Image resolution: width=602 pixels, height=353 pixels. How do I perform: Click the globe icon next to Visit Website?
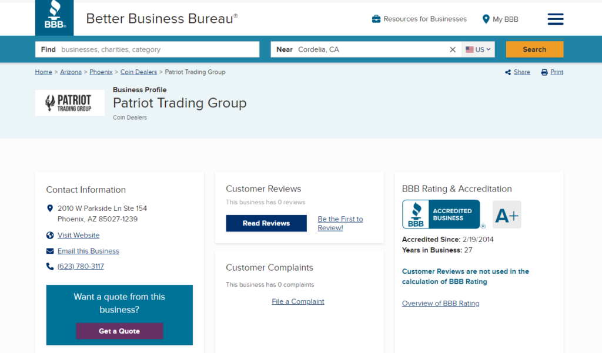click(50, 235)
